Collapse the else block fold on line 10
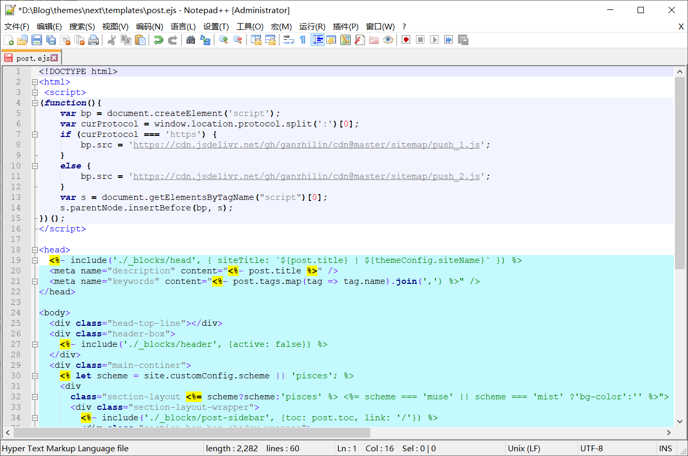688x456 pixels. point(35,166)
